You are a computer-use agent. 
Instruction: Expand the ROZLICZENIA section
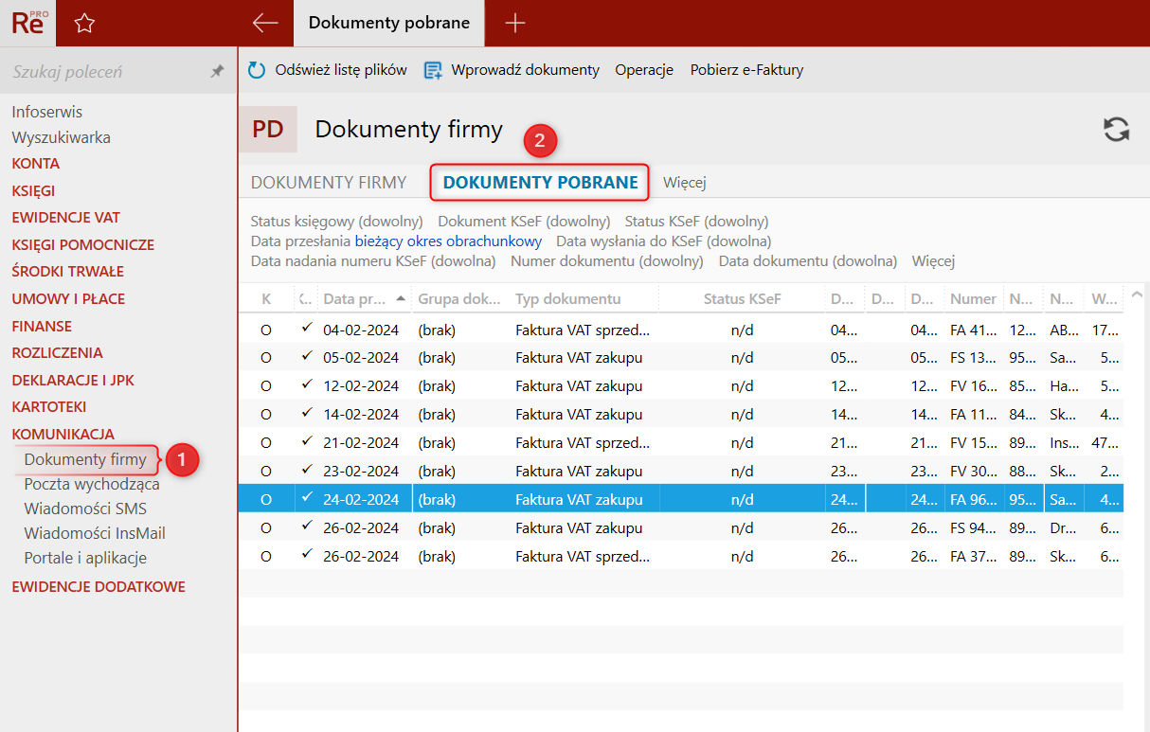pos(58,352)
